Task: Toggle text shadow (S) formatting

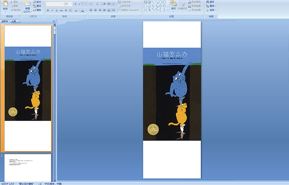Action: click(x=66, y=10)
